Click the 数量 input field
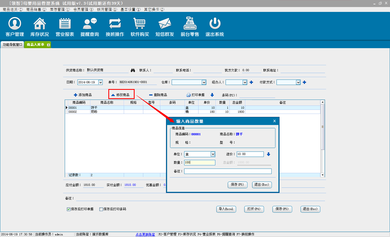Viewport: 390px width, 237px height. [200, 163]
